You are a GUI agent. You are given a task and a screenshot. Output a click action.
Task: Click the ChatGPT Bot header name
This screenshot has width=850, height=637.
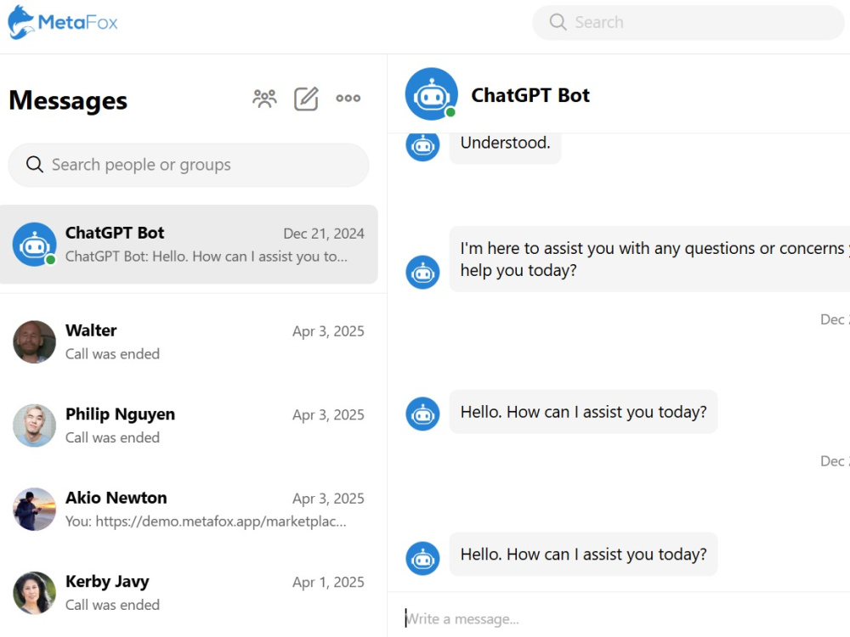click(530, 95)
